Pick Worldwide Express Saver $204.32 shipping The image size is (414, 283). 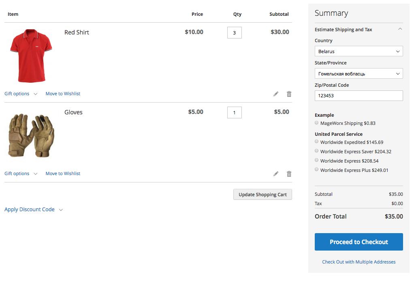click(317, 151)
